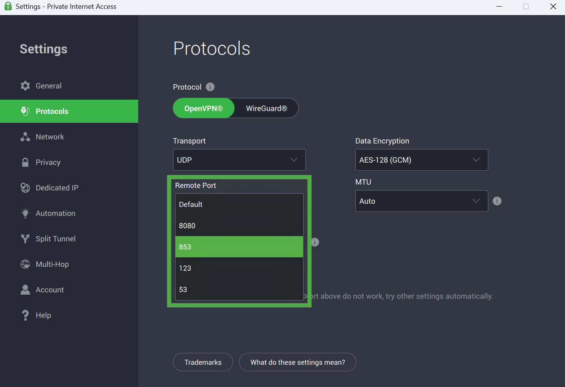Click the Automation lightbulb icon
The height and width of the screenshot is (387, 565).
[25, 213]
